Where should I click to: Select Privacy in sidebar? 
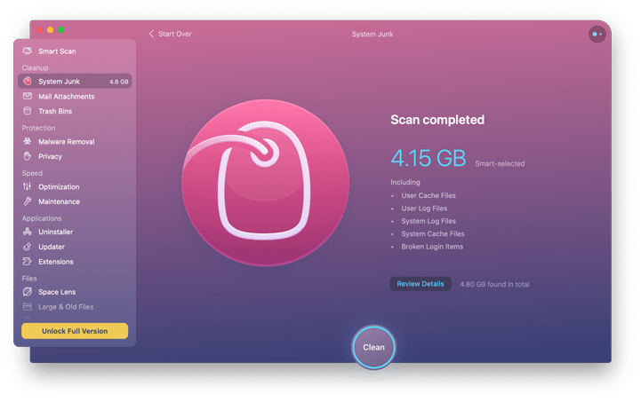pos(75,156)
